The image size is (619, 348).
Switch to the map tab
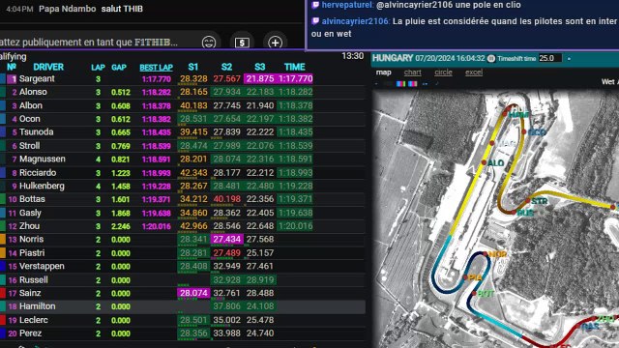pos(383,72)
